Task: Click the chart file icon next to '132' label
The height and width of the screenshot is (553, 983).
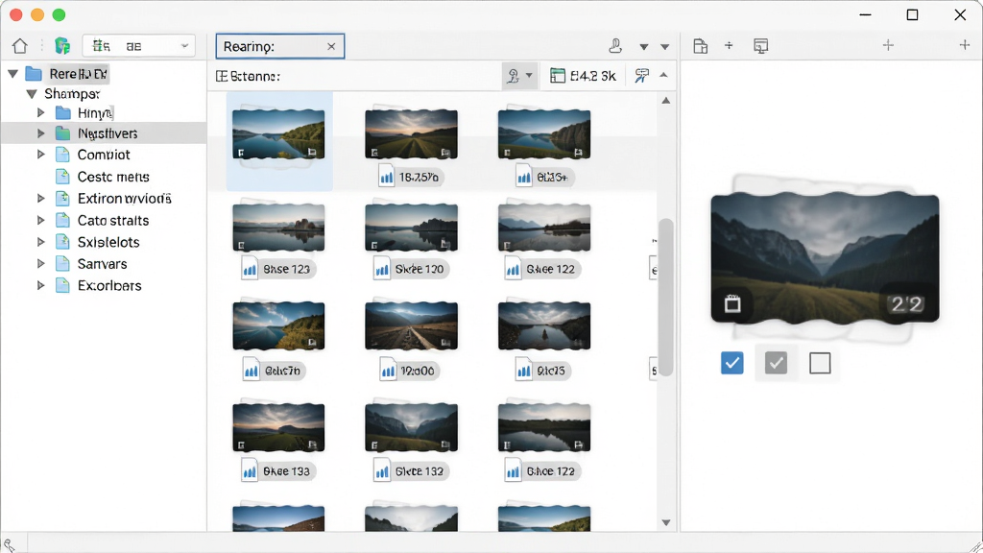Action: 382,471
